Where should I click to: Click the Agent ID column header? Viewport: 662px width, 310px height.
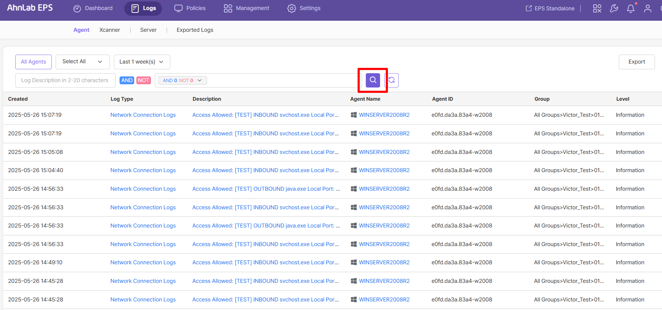[x=443, y=99]
